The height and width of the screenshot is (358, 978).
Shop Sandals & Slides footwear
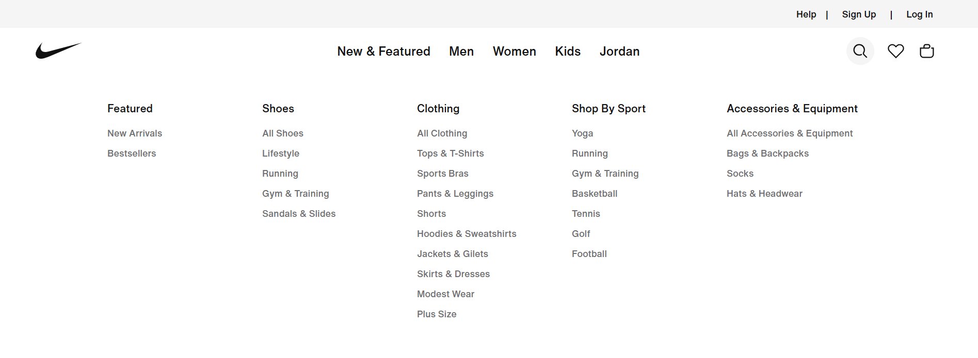(298, 213)
